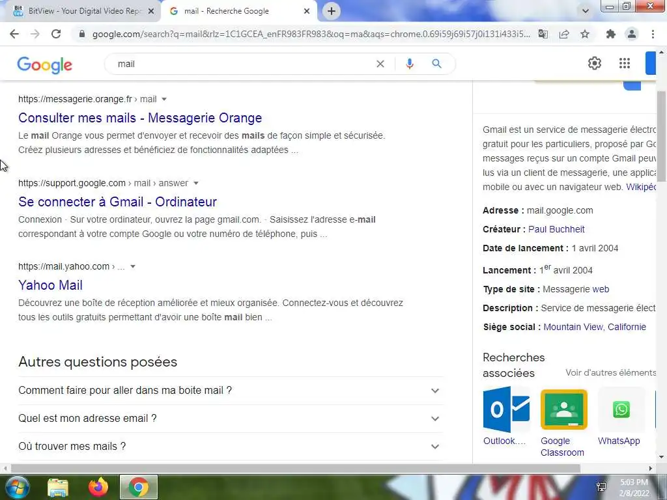
Task: Expand 'Où trouver mes mails ?' question
Action: 230,447
